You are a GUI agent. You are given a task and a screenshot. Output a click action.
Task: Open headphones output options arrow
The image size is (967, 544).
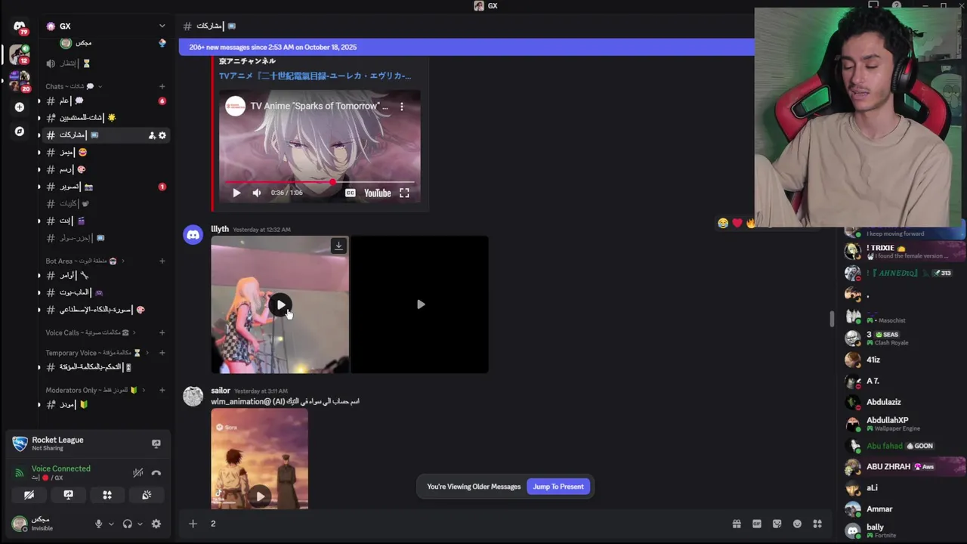[140, 524]
